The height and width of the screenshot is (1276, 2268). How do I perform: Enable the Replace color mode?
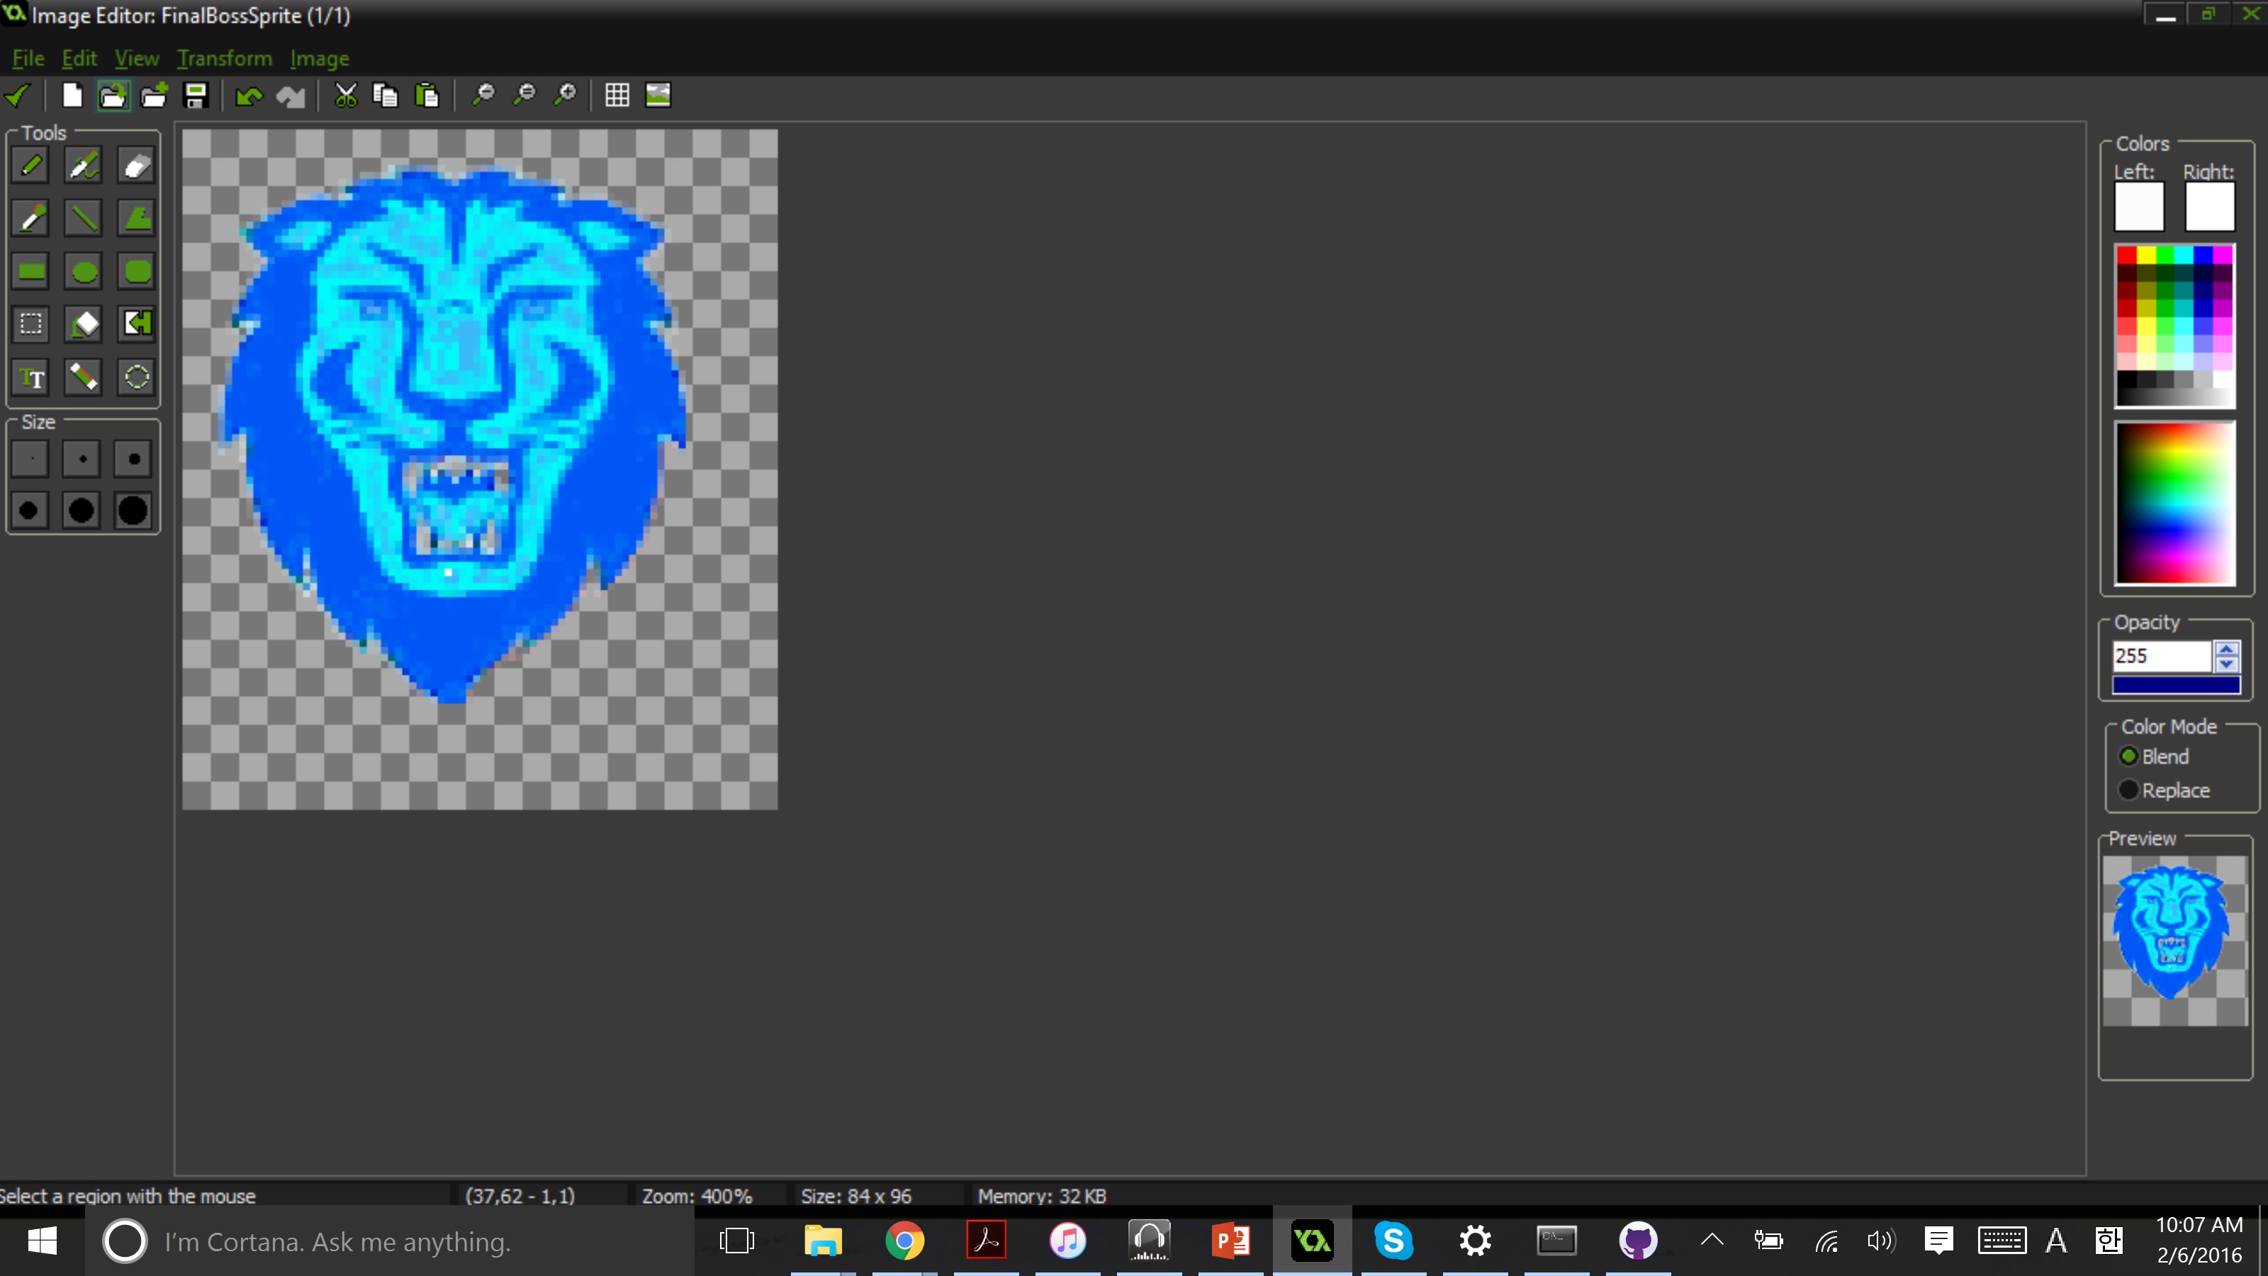(2128, 790)
